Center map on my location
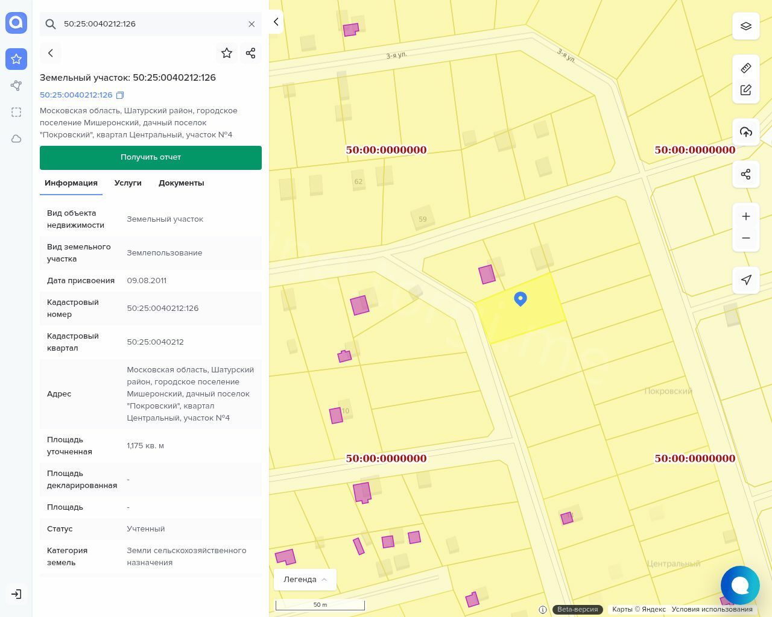Viewport: 772px width, 617px height. click(746, 280)
